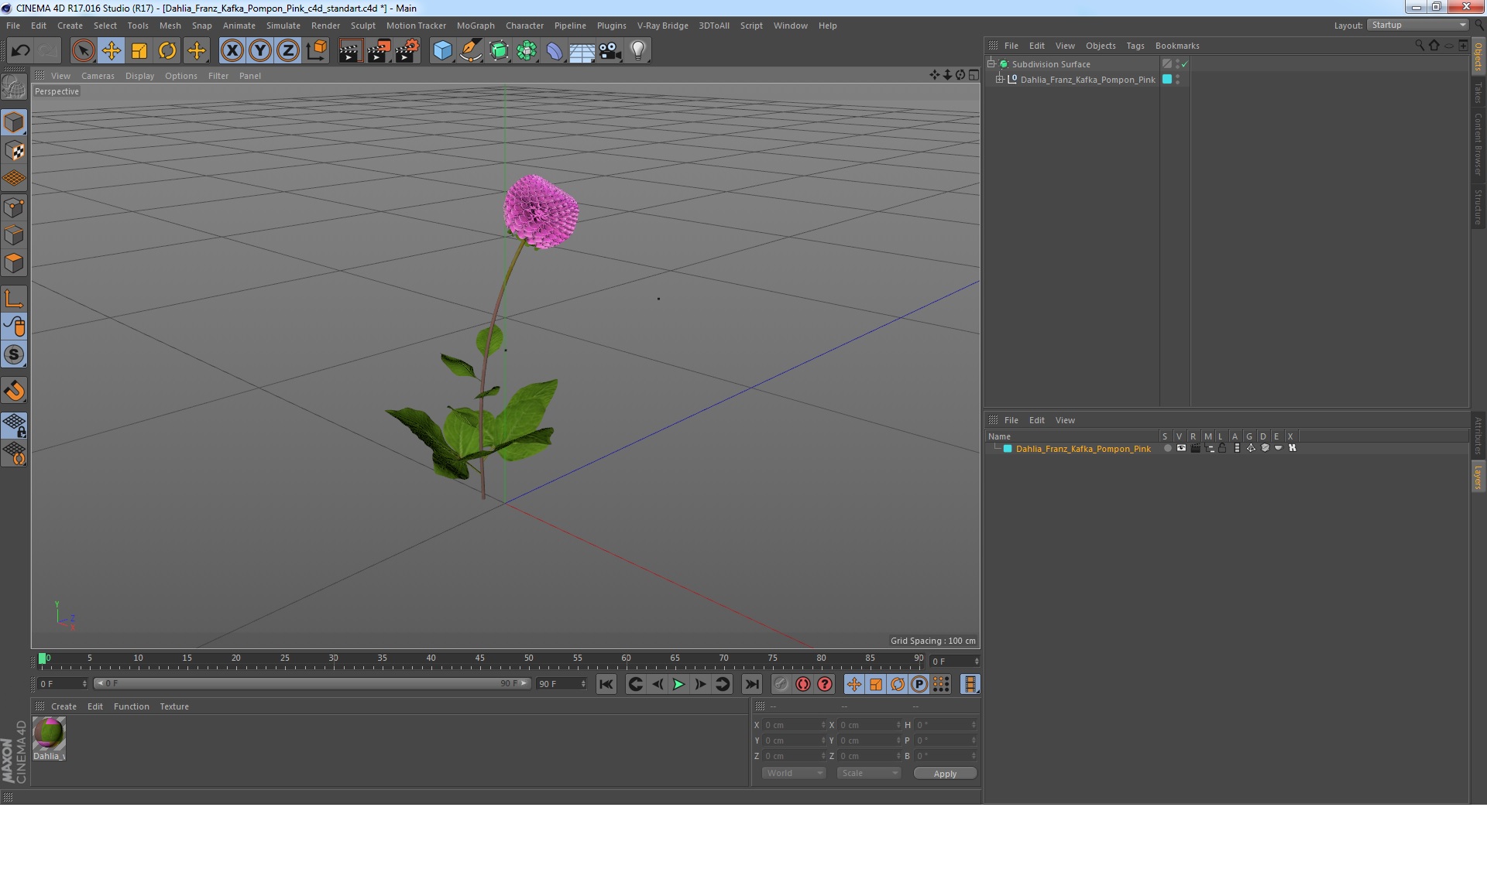Click Render to Picture Viewer icon
Viewport: 1487px width, 896px height.
click(379, 51)
